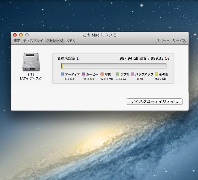Click the gray disabled zoom button
The width and height of the screenshot is (198, 180).
27,35
